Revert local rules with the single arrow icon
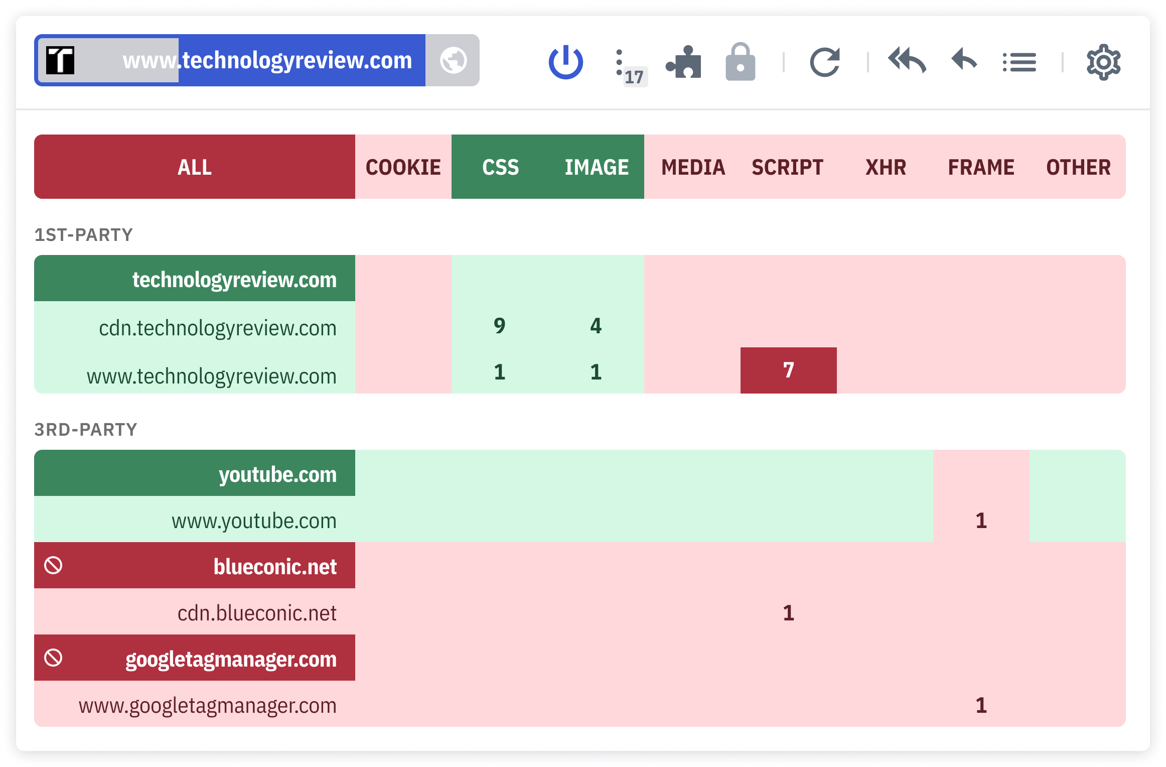This screenshot has width=1166, height=767. click(x=964, y=61)
